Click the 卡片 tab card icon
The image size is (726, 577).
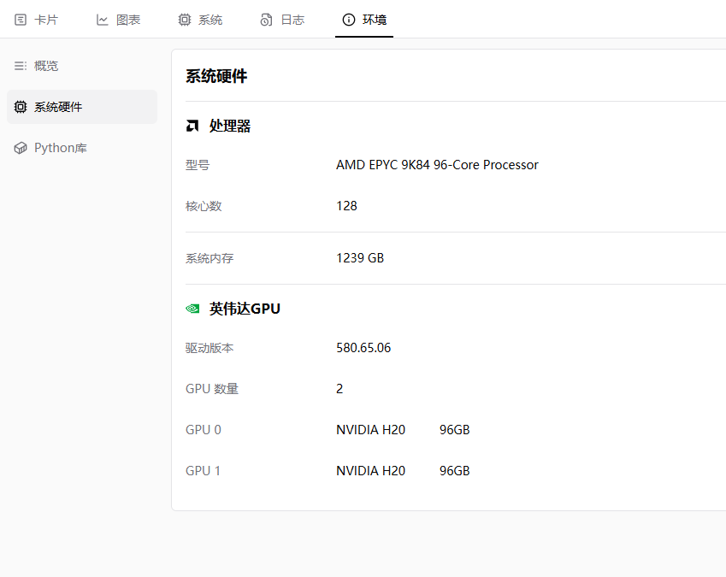point(21,20)
